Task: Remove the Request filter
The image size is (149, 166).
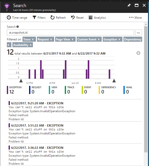Action: coord(51,39)
